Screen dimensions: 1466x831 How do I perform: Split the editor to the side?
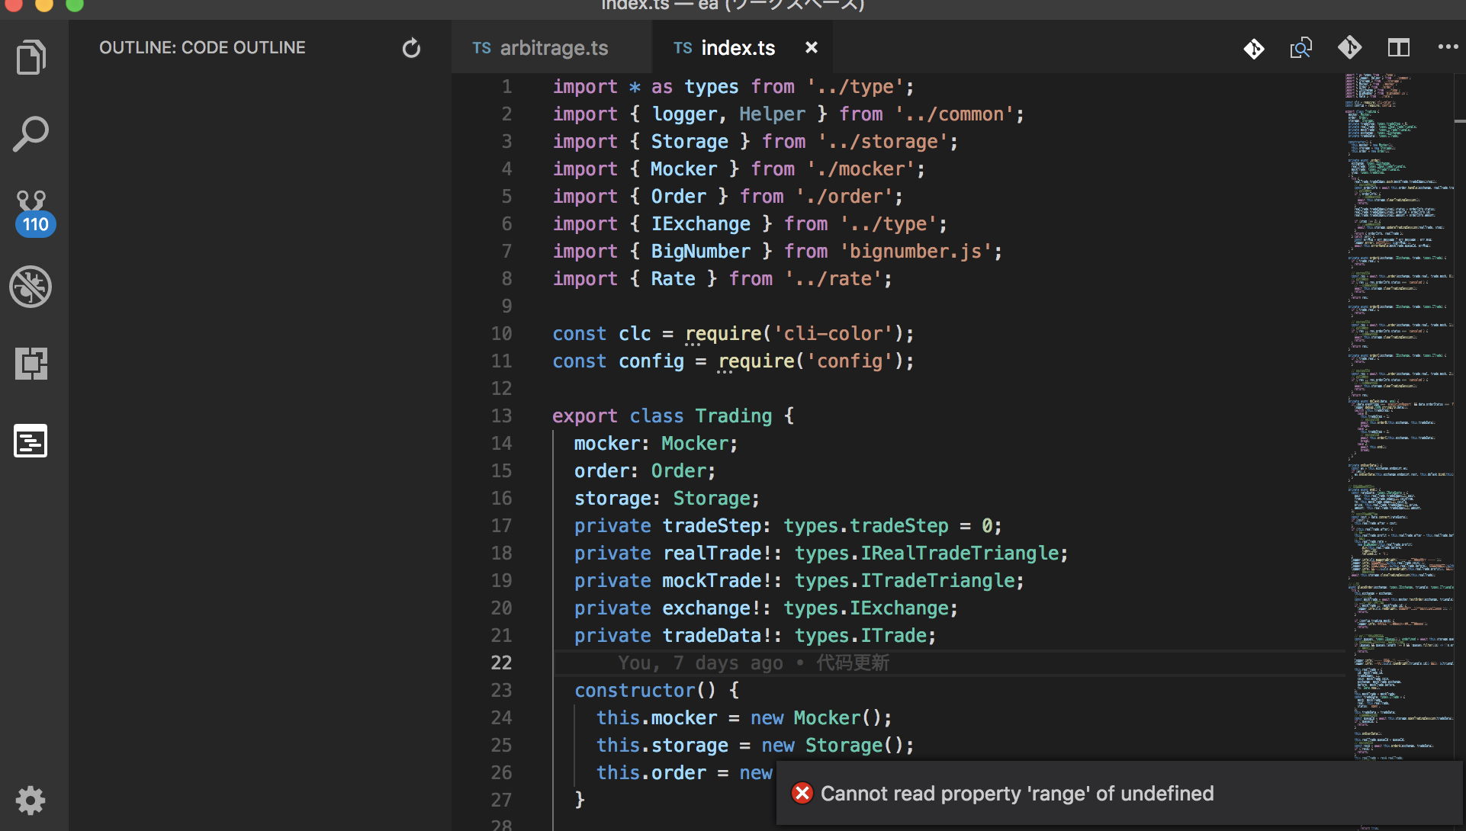click(x=1398, y=48)
